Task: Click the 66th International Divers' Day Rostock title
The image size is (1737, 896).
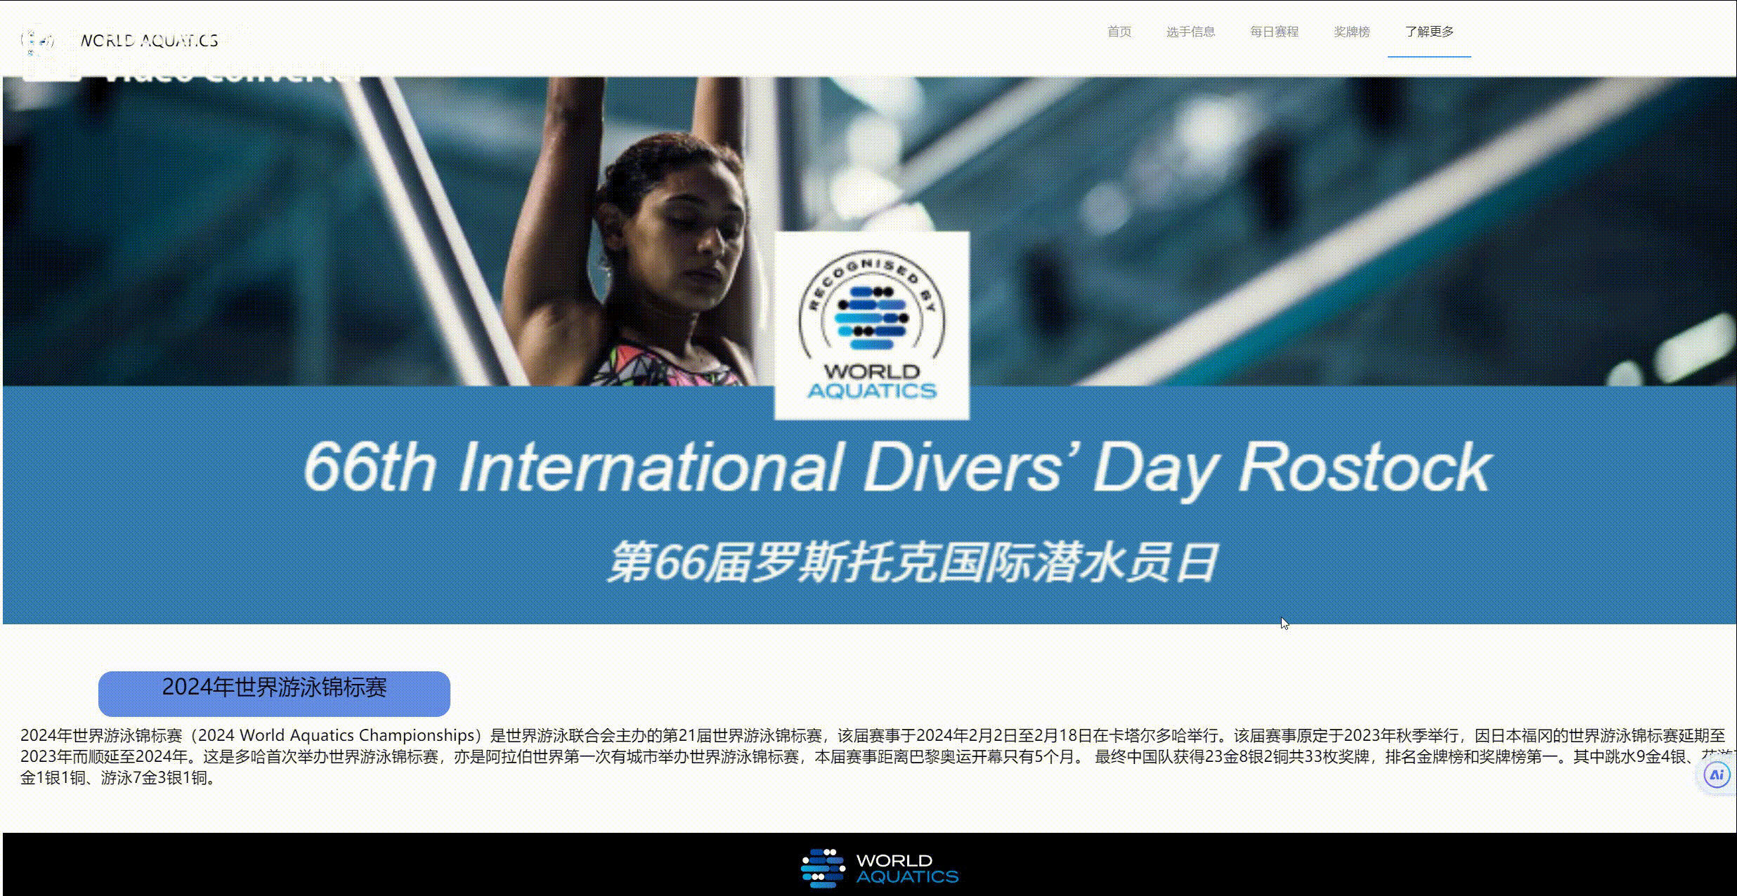Action: (x=897, y=467)
